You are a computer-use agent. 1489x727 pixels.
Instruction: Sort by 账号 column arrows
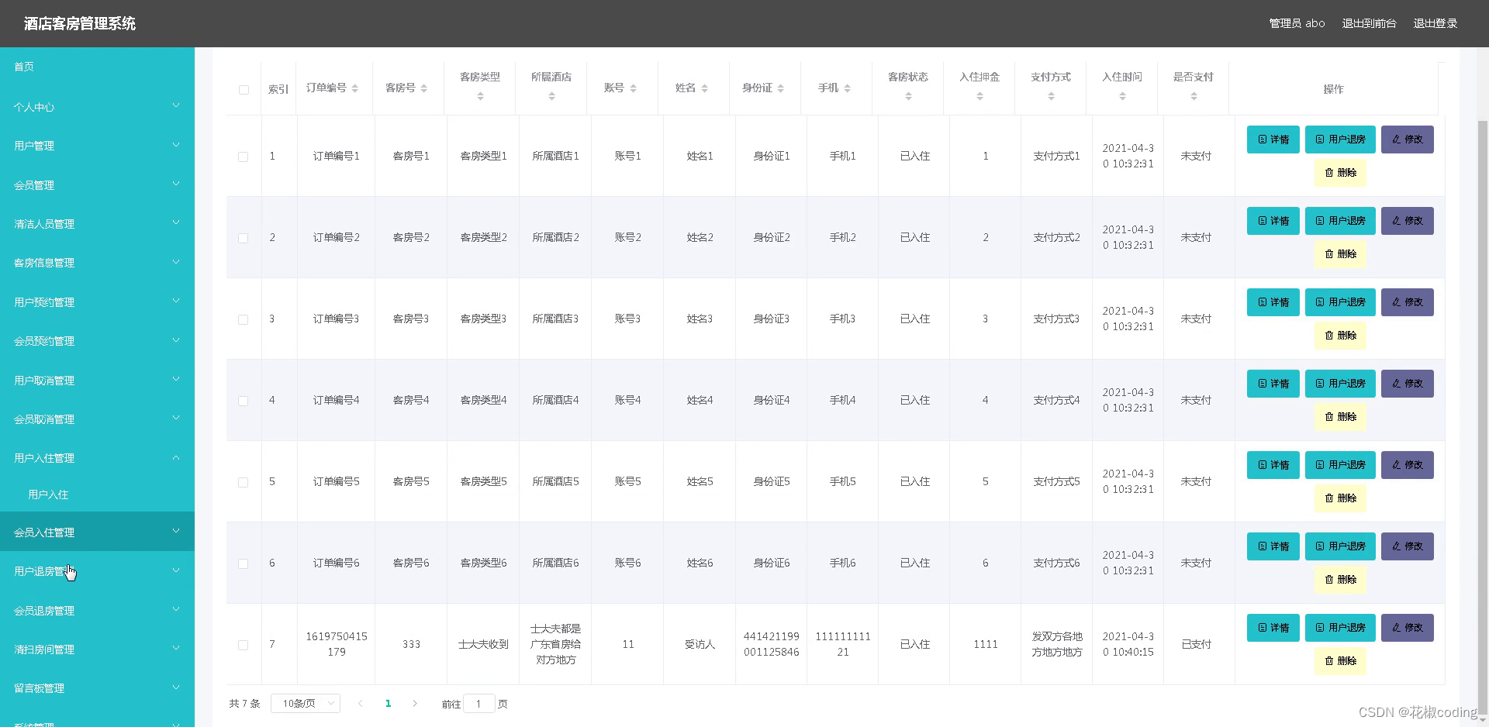point(633,88)
